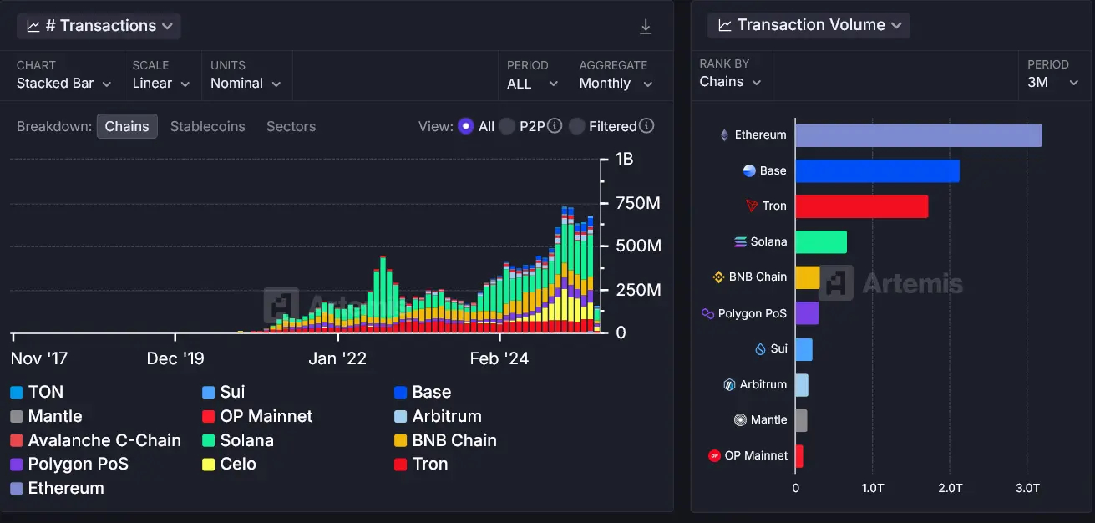Click the OP Mainnet logo icon
The width and height of the screenshot is (1095, 523).
pyautogui.click(x=714, y=455)
